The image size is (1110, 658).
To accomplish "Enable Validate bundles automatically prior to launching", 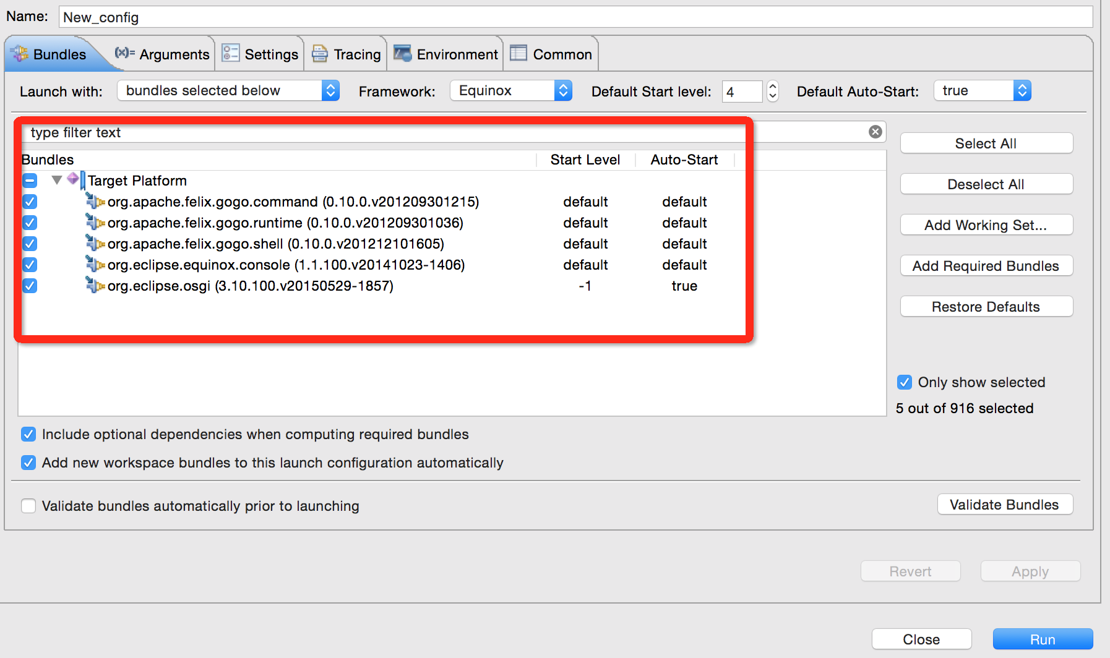I will 28,506.
